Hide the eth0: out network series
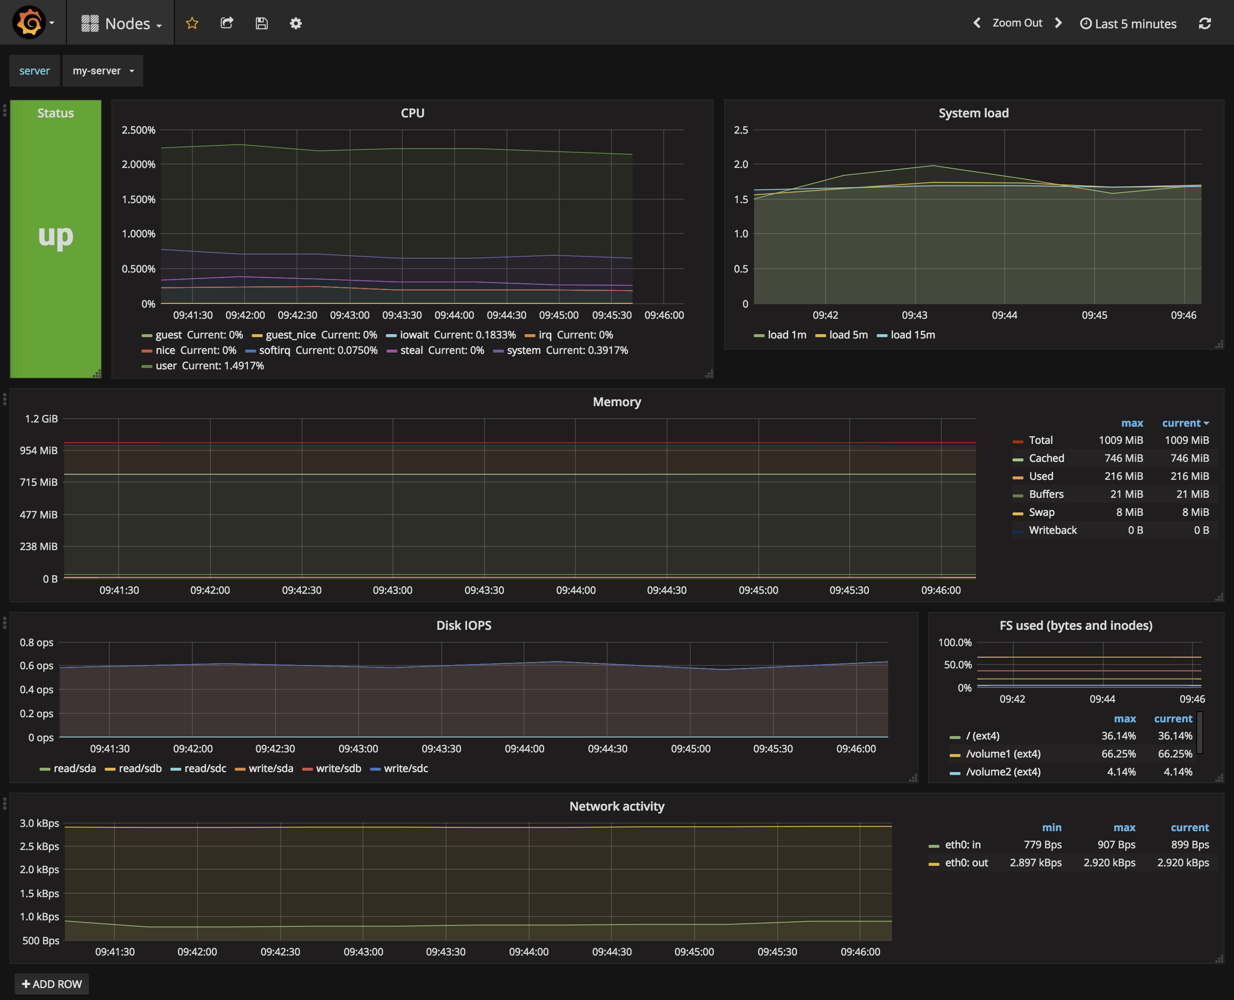The height and width of the screenshot is (1000, 1234). (966, 862)
